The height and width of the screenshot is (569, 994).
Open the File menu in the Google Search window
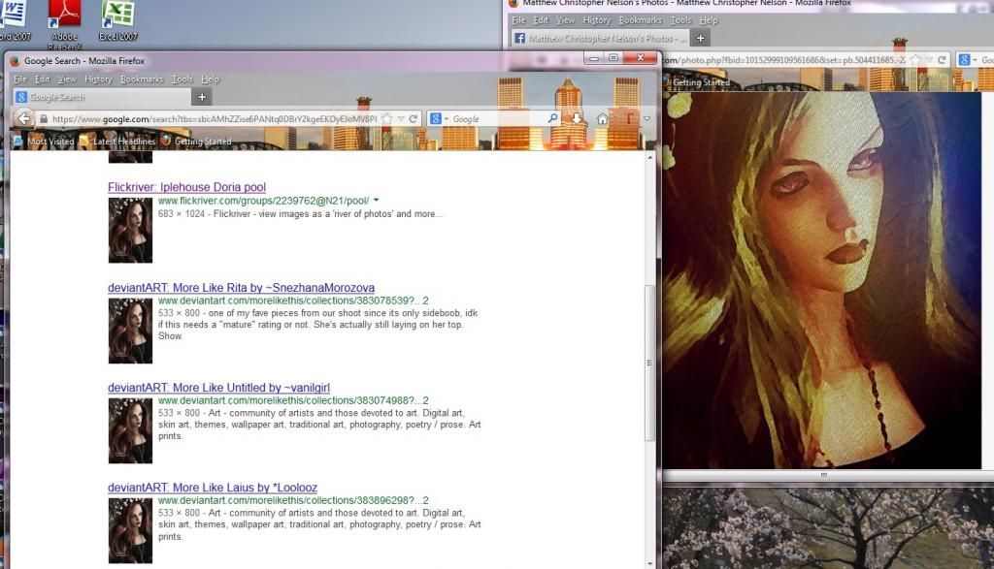coord(20,79)
